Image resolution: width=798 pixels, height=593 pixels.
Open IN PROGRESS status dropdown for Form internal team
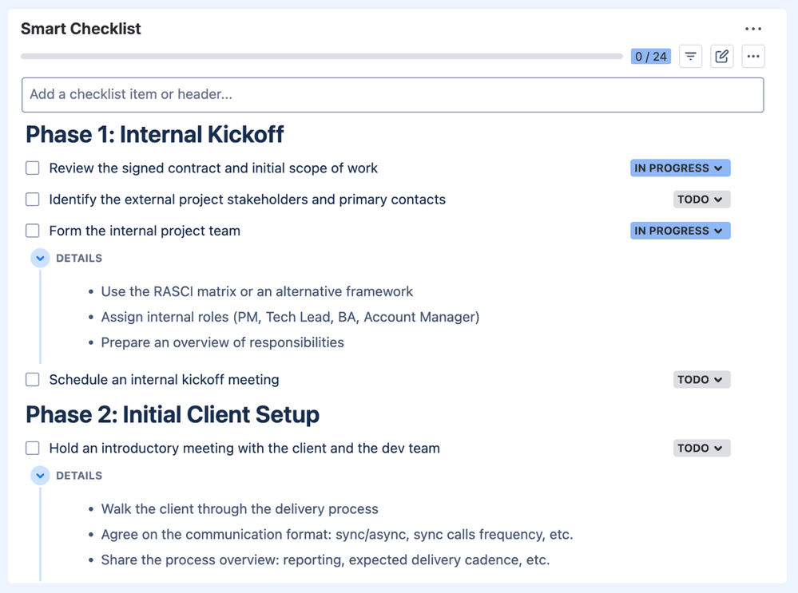tap(681, 231)
